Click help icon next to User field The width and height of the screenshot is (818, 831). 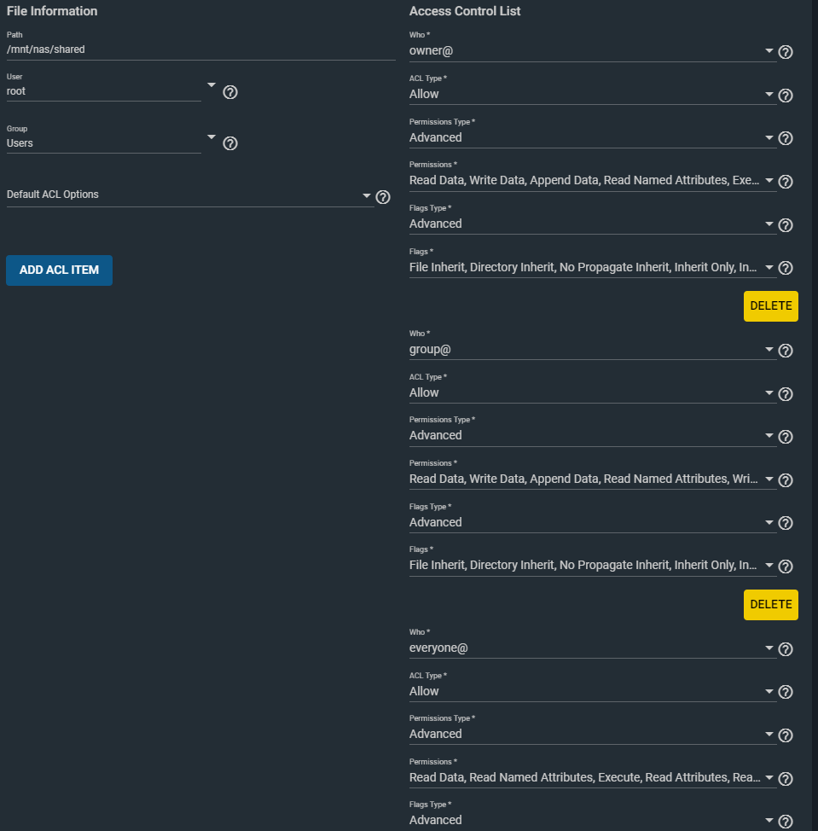tap(229, 92)
